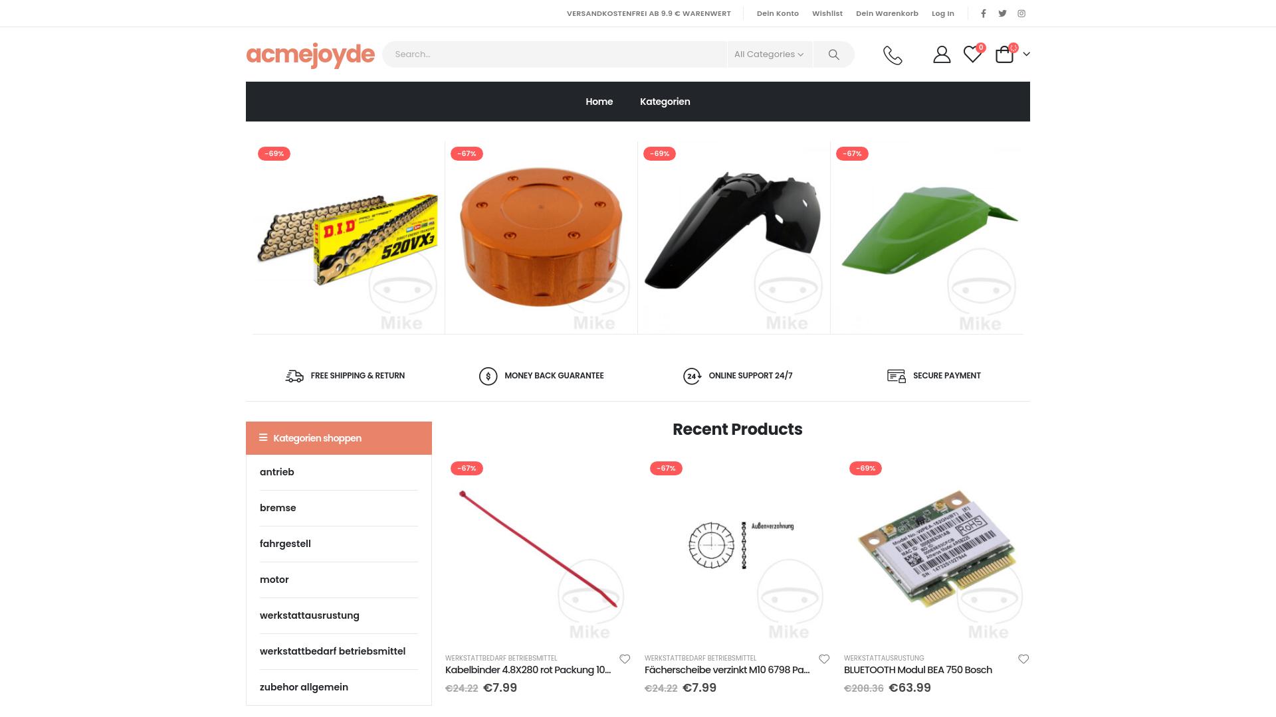Go to Home in navigation bar
Screen dimensions: 1276x717
[599, 102]
